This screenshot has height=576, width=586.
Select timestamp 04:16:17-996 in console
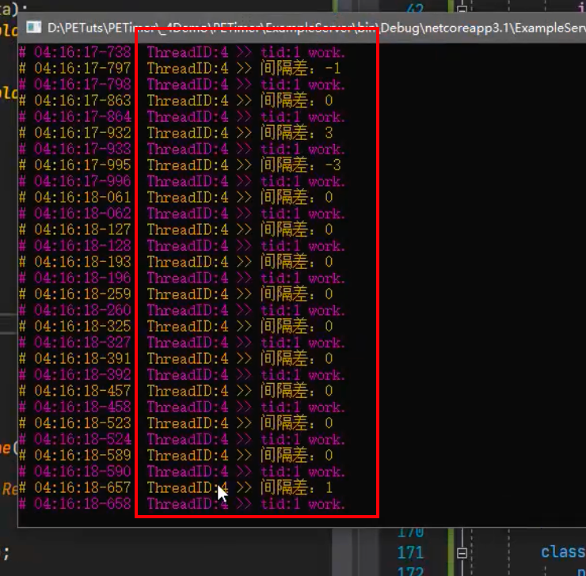pyautogui.click(x=82, y=181)
